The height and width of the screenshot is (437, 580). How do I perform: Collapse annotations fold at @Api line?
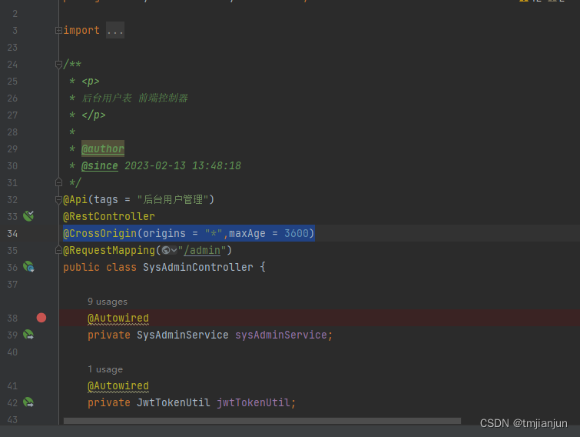click(x=58, y=199)
